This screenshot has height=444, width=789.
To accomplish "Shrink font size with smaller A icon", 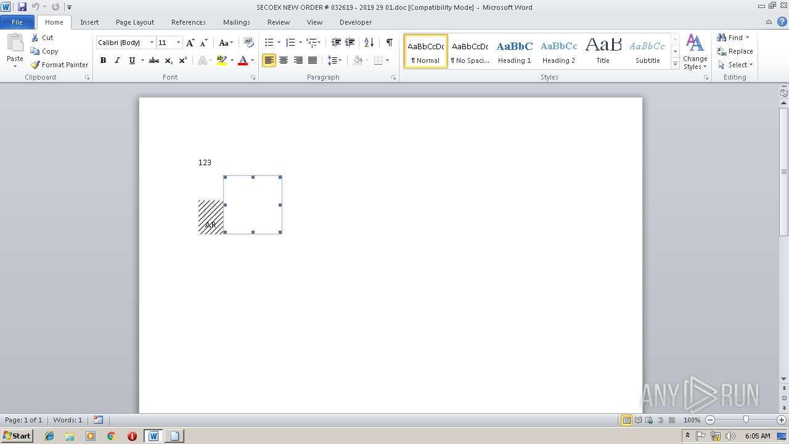I will pyautogui.click(x=204, y=43).
